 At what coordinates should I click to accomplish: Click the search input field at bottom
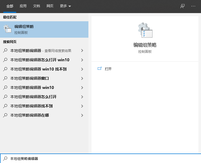coord(103,159)
